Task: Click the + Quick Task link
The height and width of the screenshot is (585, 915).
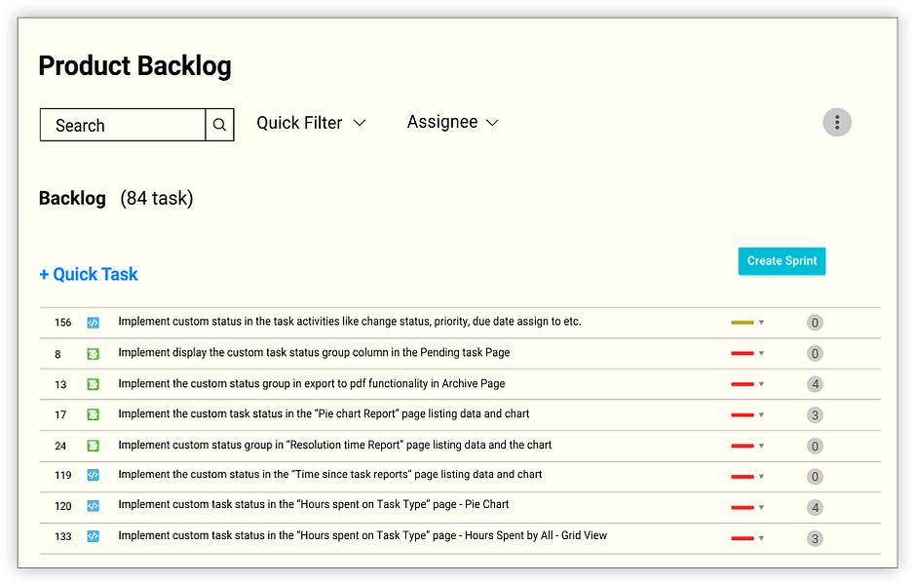Action: [x=88, y=274]
